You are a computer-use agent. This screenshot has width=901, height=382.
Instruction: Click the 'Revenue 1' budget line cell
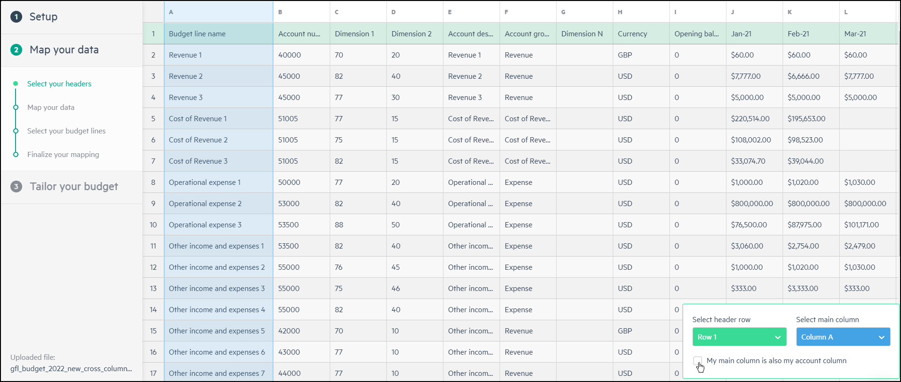tap(218, 55)
